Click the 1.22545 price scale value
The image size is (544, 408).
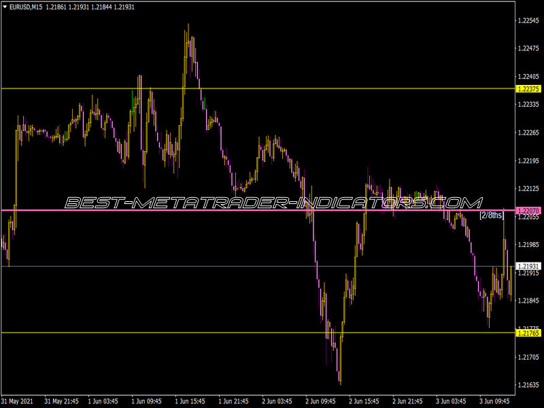point(528,20)
